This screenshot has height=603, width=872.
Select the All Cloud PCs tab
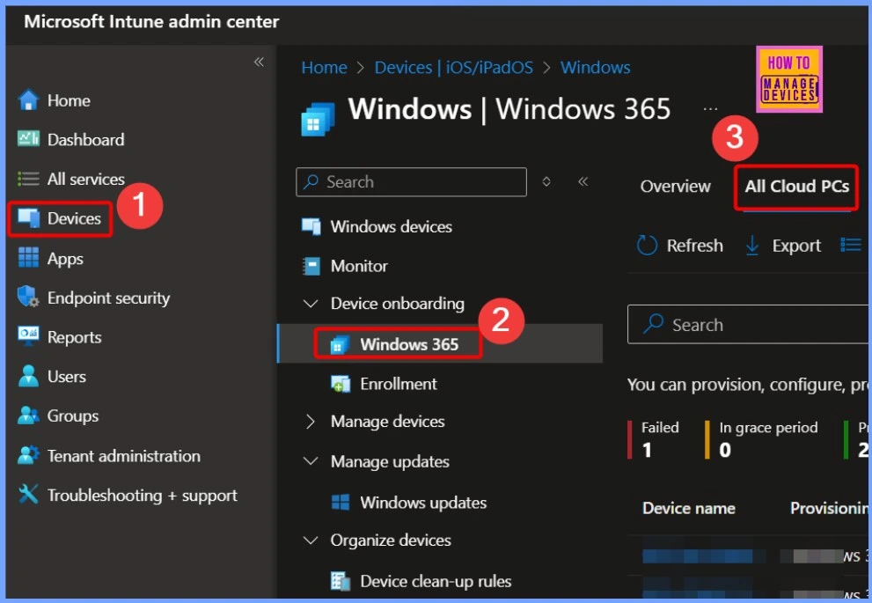(x=797, y=187)
